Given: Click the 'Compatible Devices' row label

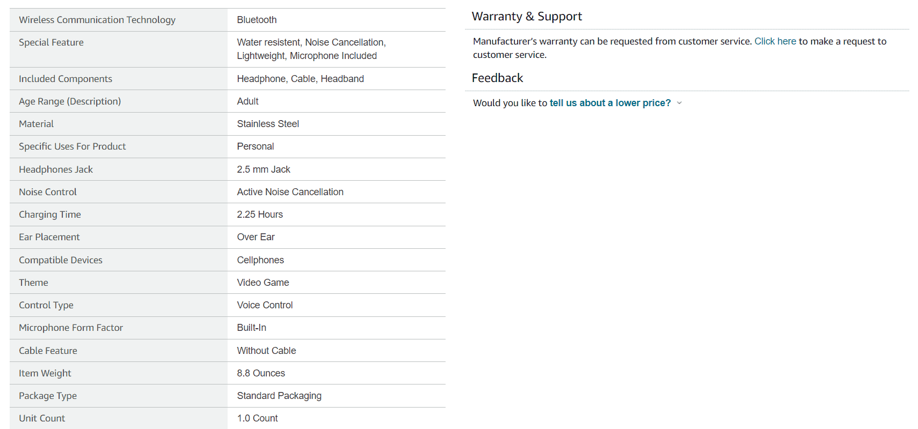Looking at the screenshot, I should (61, 260).
